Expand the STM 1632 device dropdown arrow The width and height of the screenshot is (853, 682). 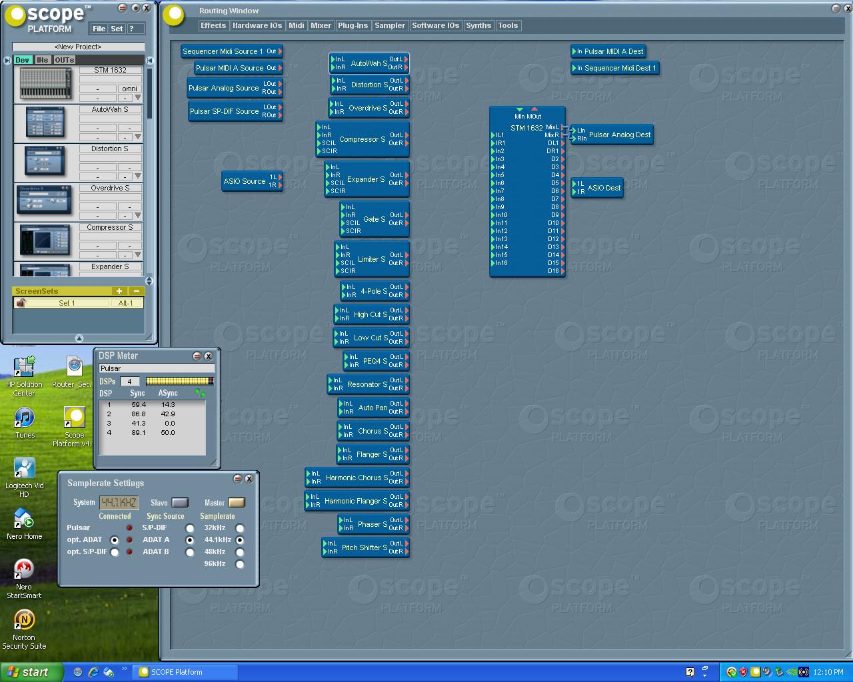(138, 97)
